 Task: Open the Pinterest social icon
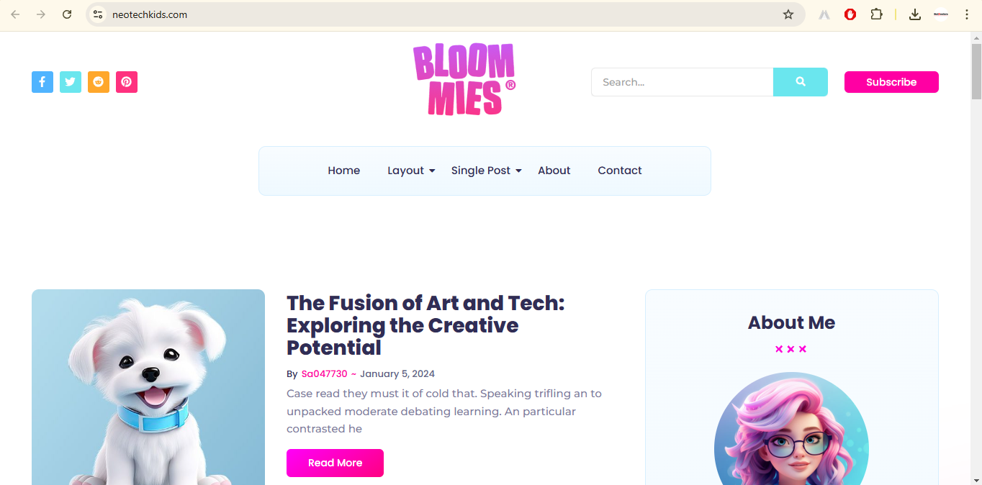pos(127,82)
